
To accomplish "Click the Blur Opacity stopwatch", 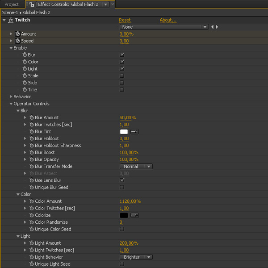I will click(x=31, y=159).
